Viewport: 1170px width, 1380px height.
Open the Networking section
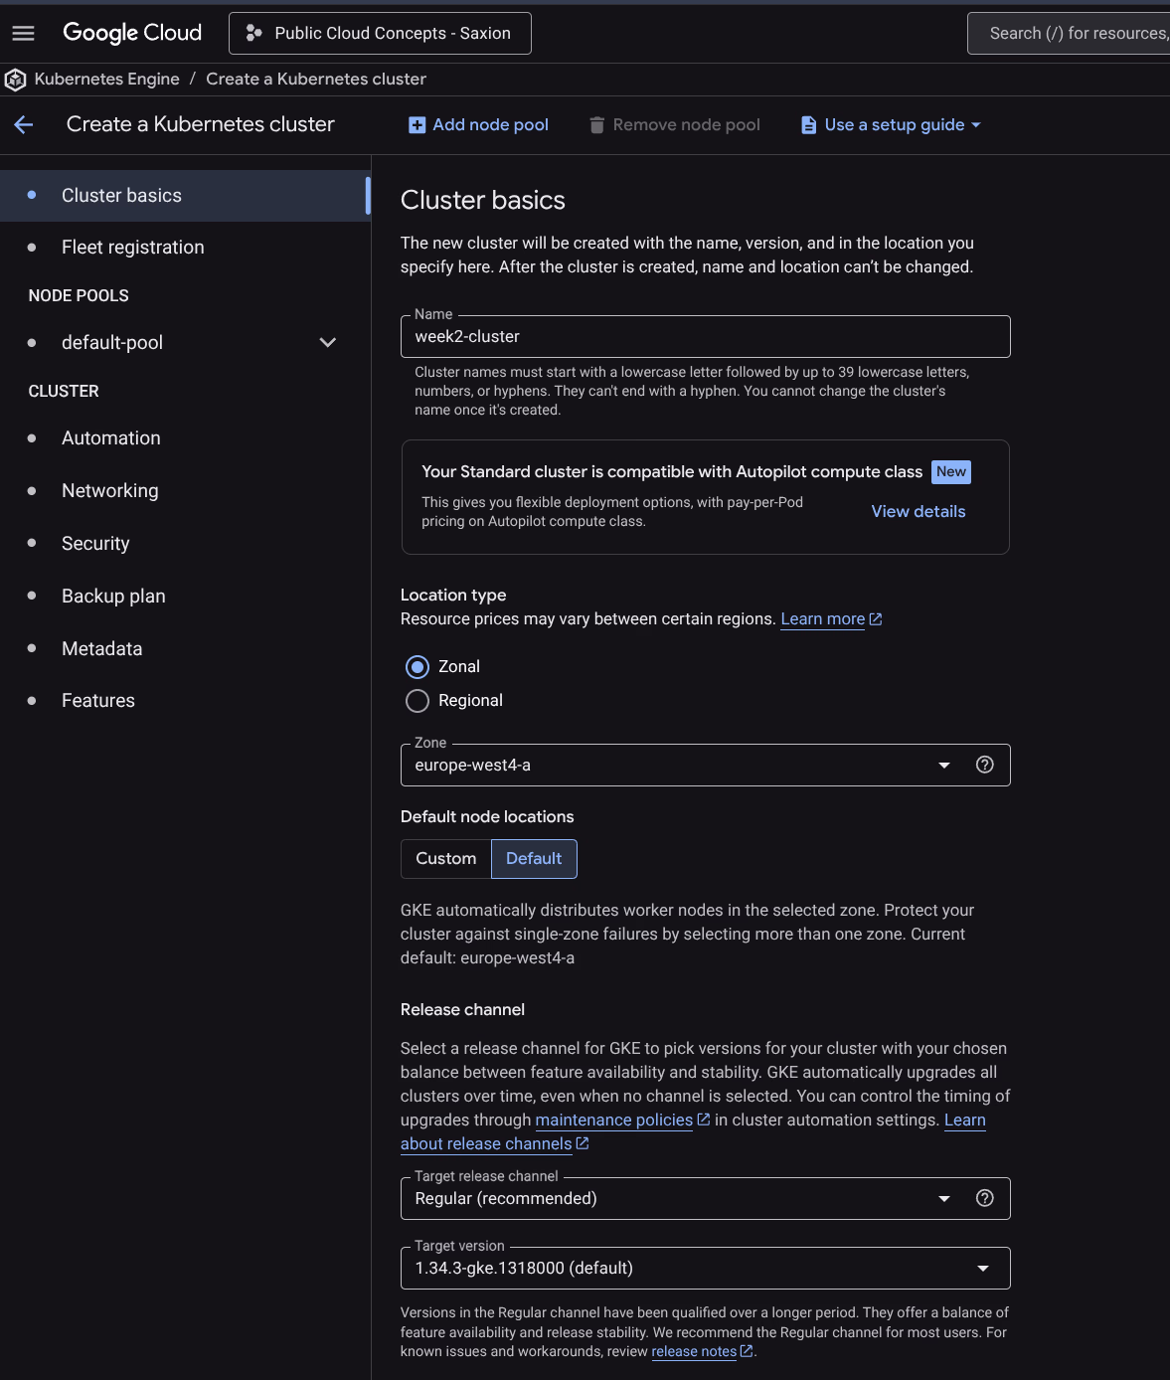109,491
